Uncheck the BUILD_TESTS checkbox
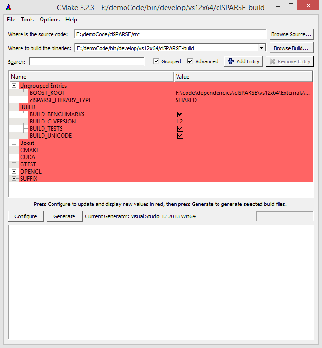 [180, 129]
